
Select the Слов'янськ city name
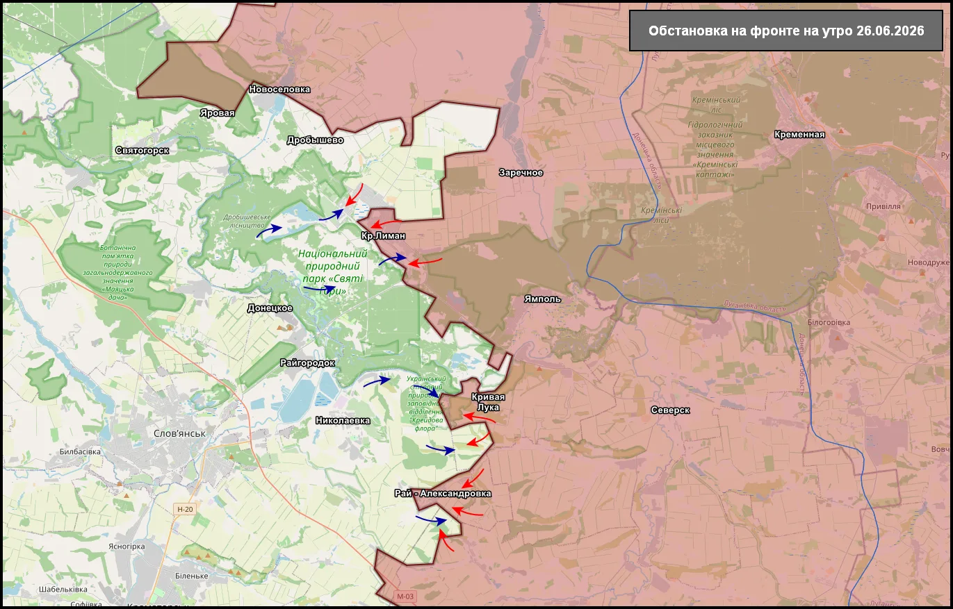(179, 433)
